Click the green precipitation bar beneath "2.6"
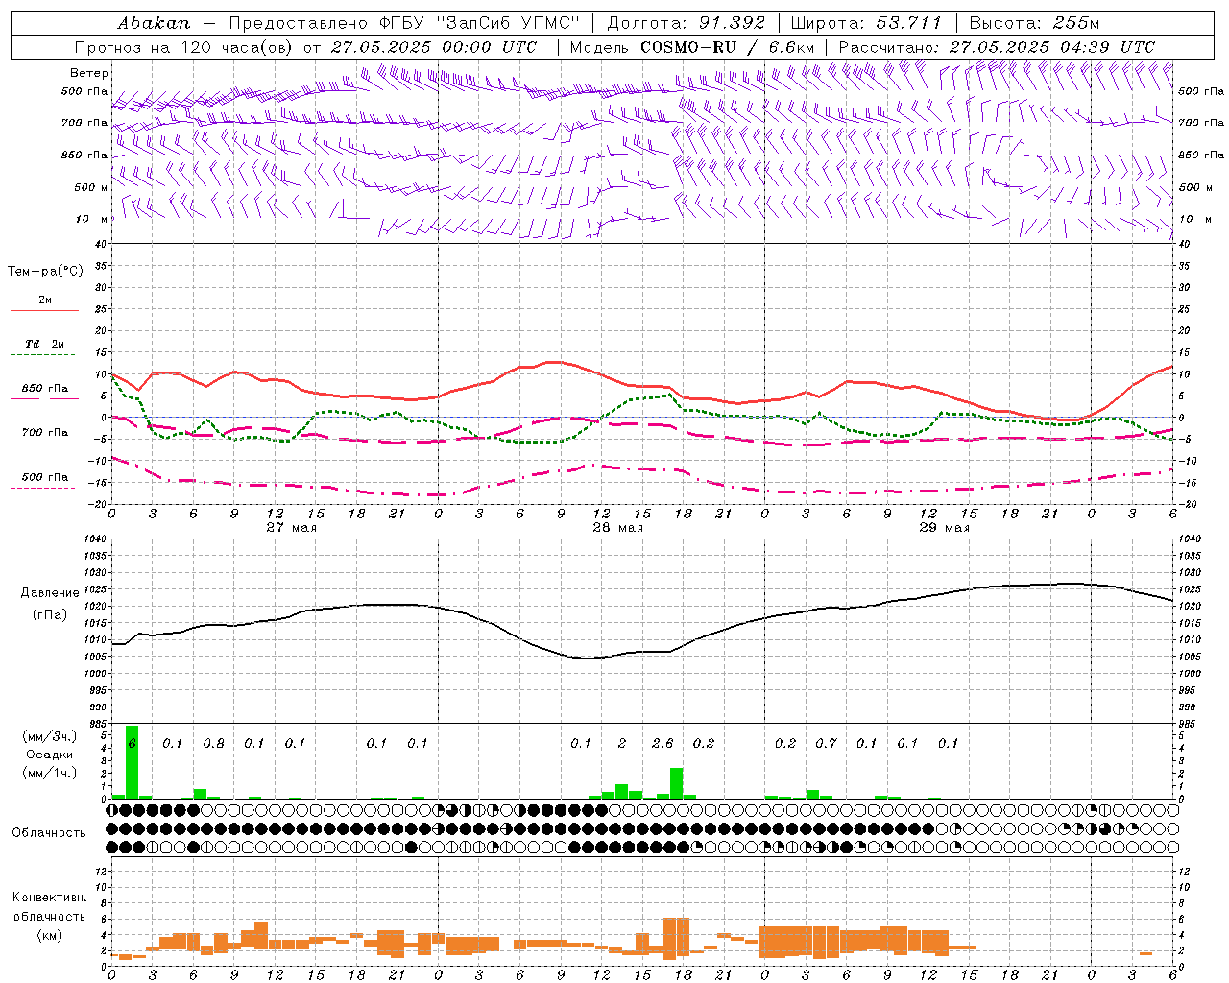 tap(677, 783)
